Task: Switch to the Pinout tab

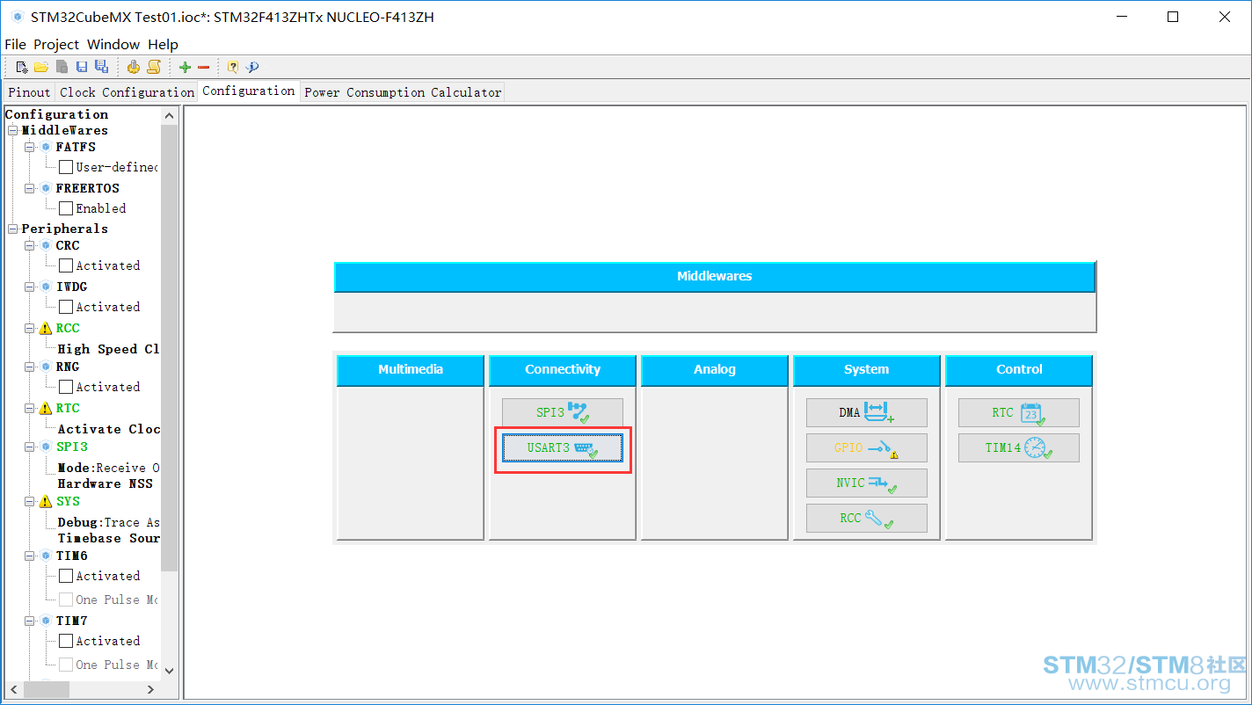Action: point(29,92)
